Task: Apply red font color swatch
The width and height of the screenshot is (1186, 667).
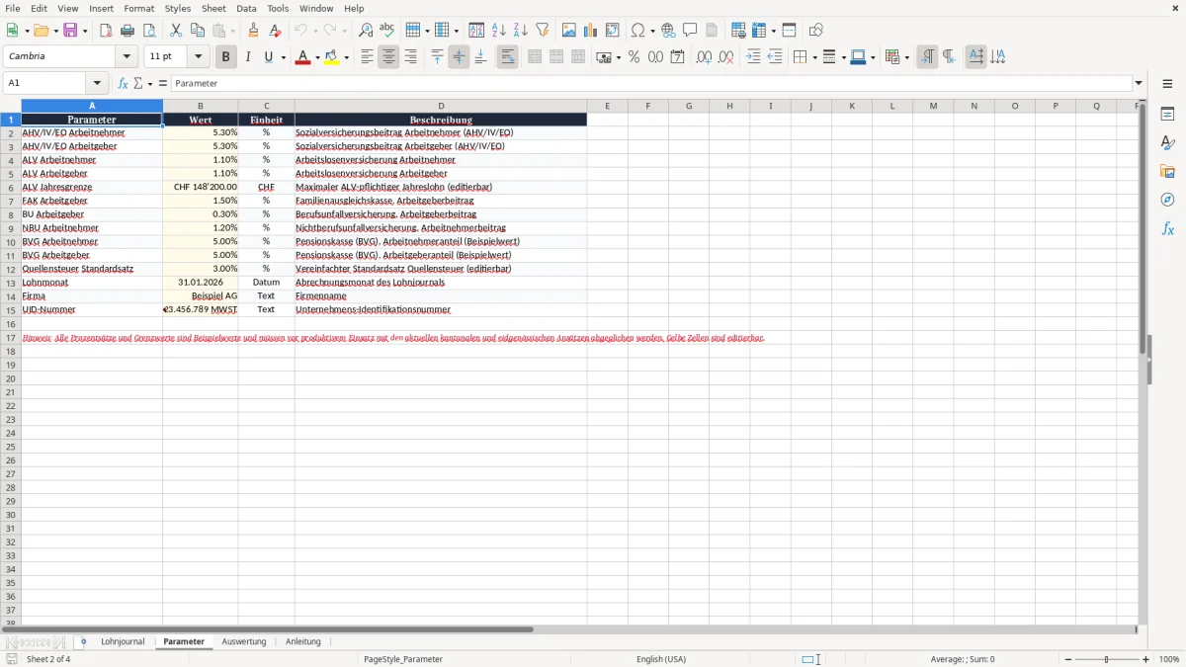Action: coord(302,57)
